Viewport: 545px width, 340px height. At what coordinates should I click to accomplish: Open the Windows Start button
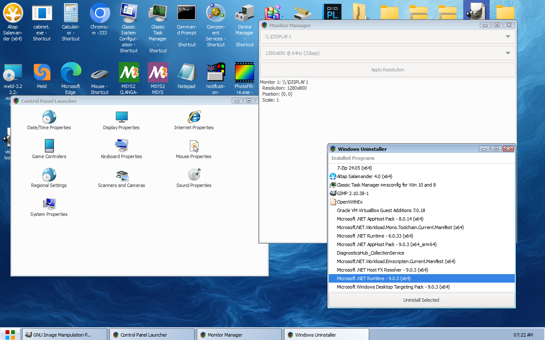[10, 334]
